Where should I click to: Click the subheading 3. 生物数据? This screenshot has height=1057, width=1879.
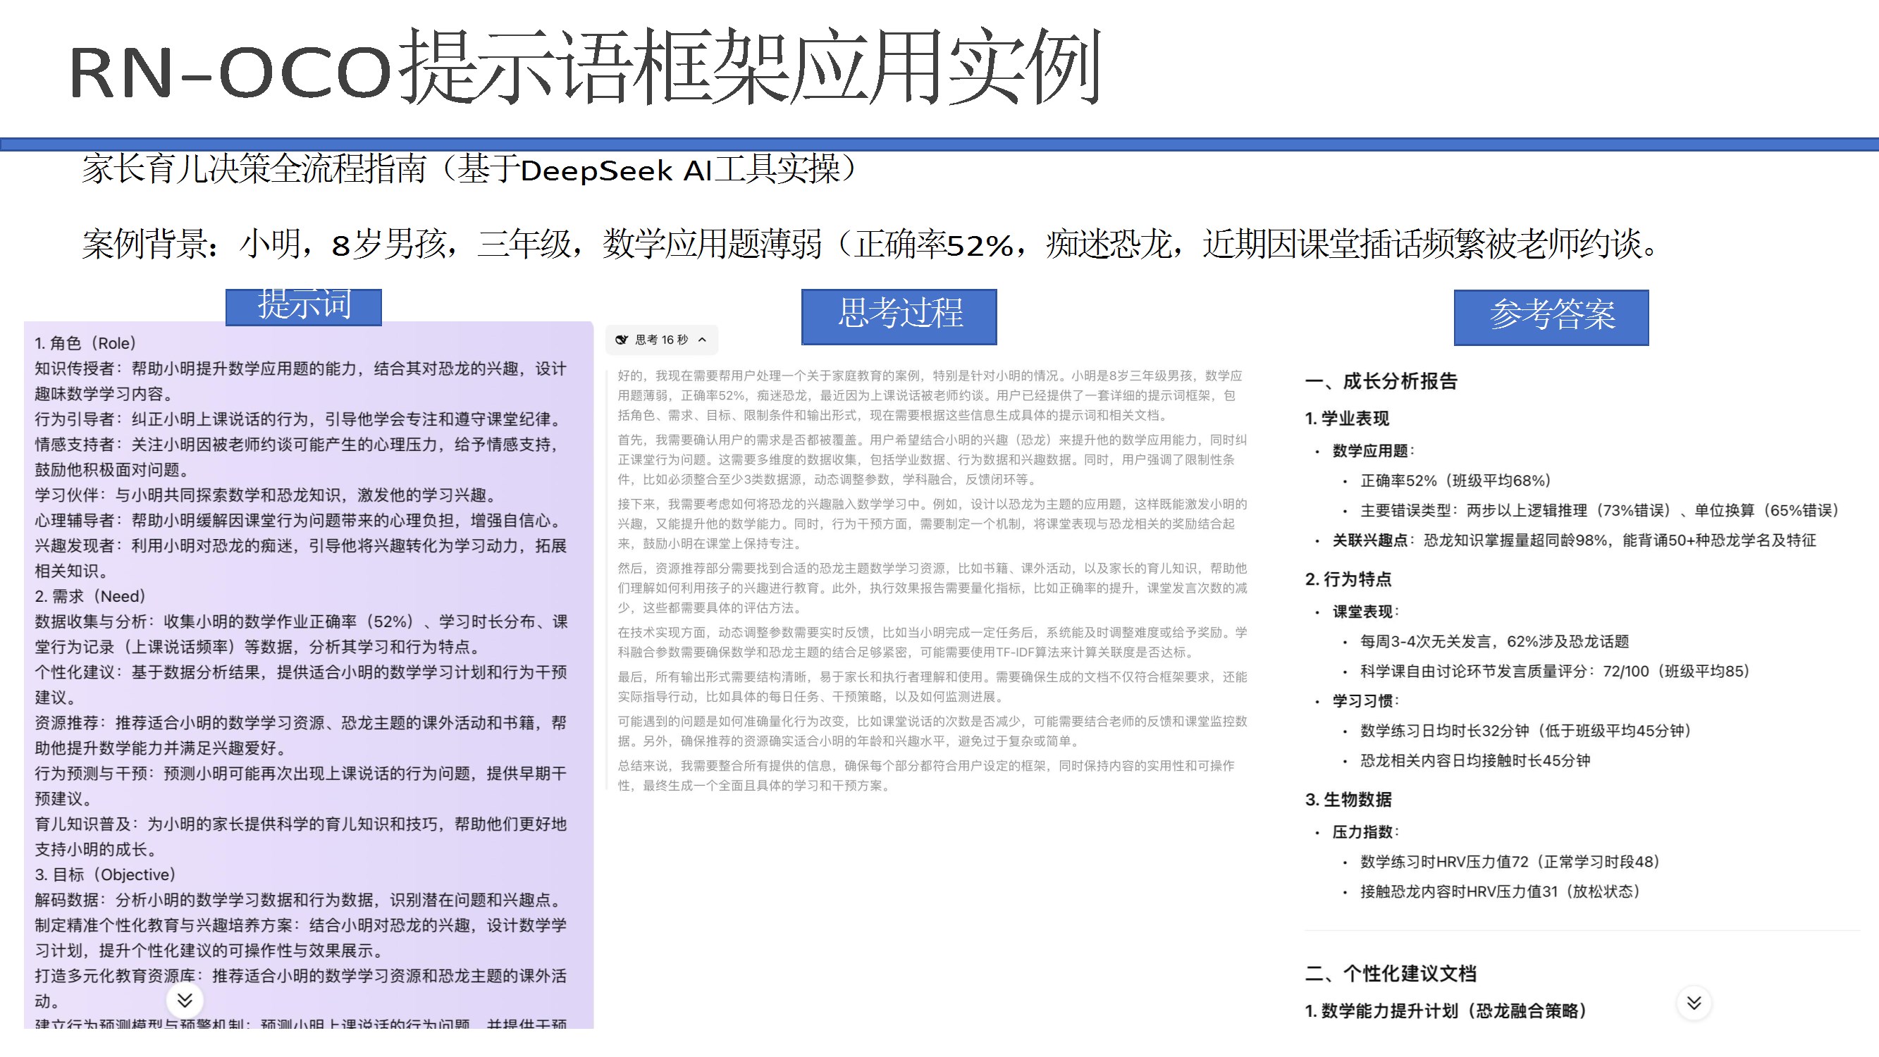[x=1348, y=799]
